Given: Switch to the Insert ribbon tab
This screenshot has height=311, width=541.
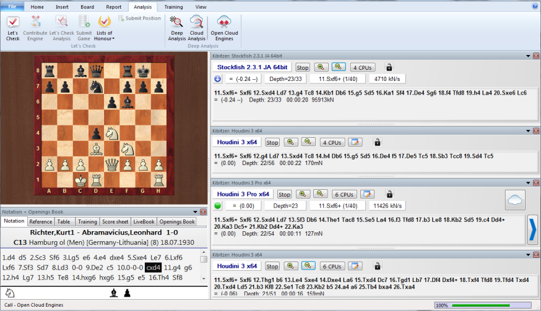Looking at the screenshot, I should coord(62,7).
